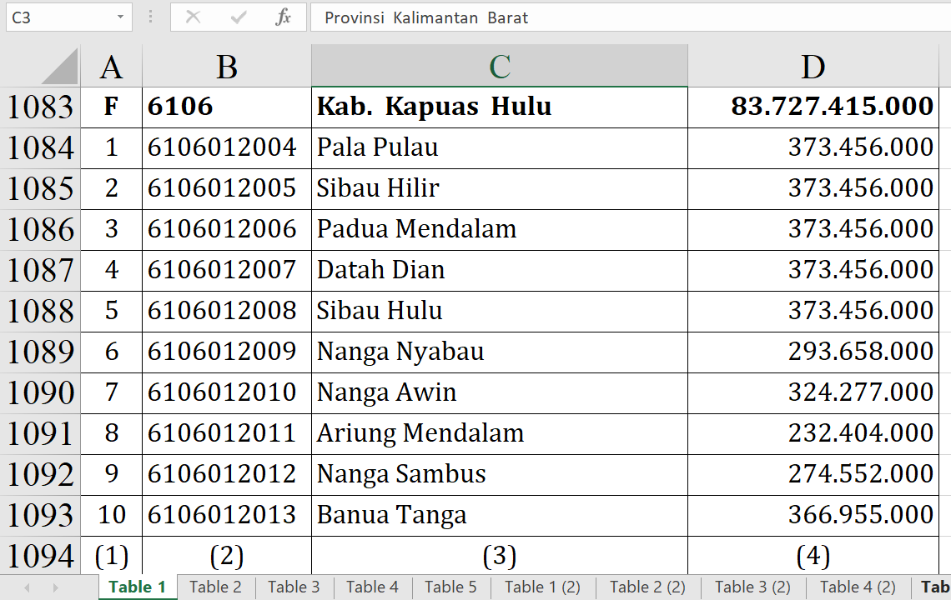
Task: Click the Enter checkmark icon
Action: [239, 17]
